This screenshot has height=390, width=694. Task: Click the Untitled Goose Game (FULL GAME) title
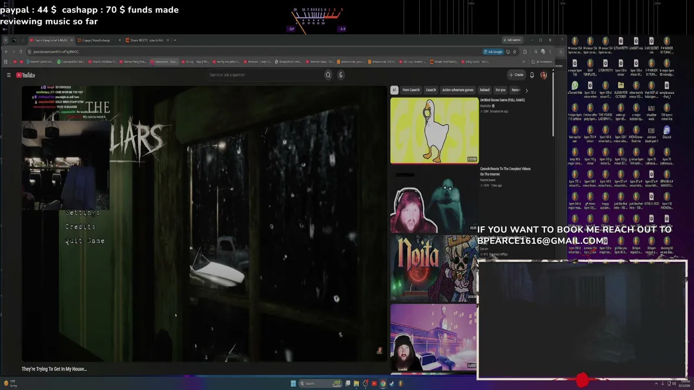[x=502, y=100]
